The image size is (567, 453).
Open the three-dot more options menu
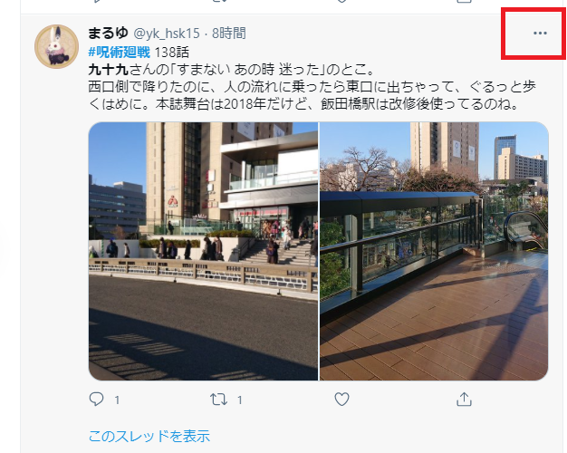(540, 33)
